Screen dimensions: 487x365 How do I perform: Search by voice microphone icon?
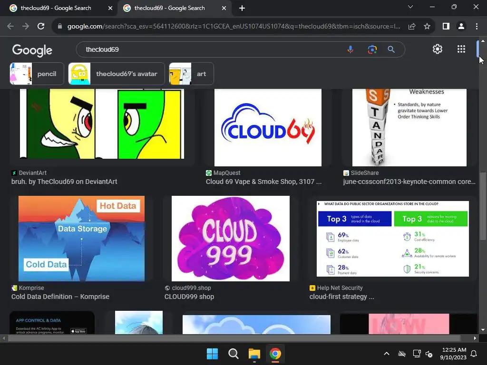[x=351, y=49]
